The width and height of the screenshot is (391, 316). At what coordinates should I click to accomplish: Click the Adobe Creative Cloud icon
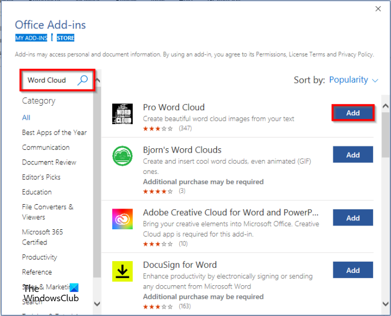coord(122,218)
